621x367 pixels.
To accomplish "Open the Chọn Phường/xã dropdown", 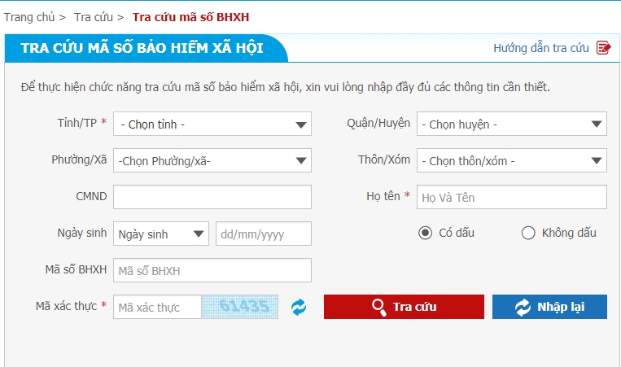I will pos(212,160).
